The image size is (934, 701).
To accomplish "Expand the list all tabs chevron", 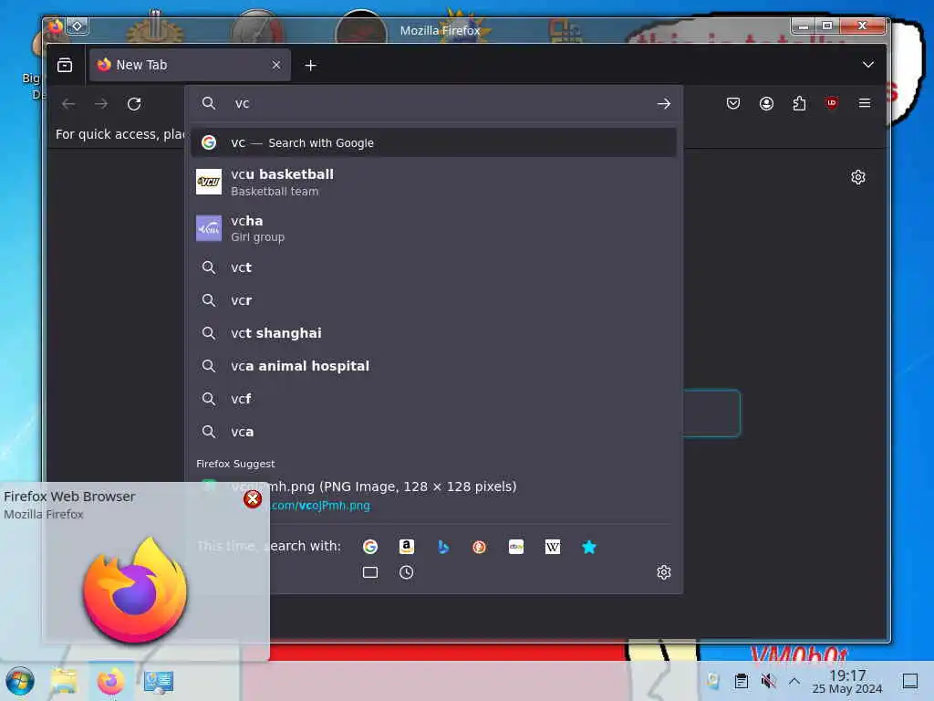I will click(868, 65).
